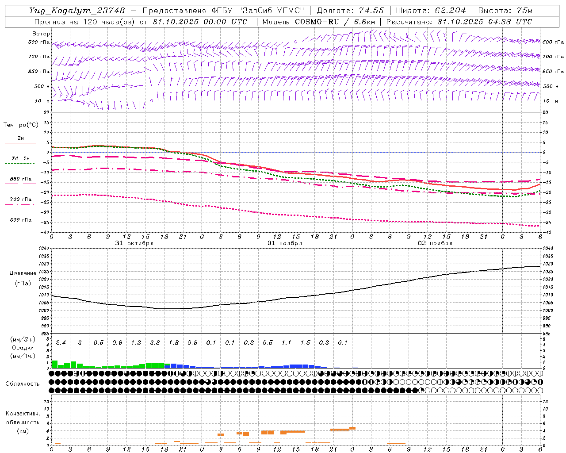
Task: Click the Облачность cloud cover label
Action: pos(23,384)
